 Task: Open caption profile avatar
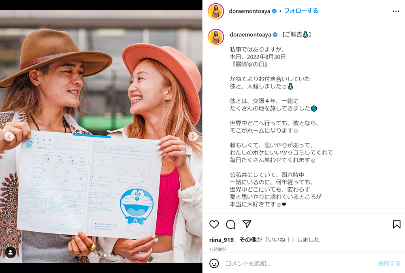coord(216,37)
